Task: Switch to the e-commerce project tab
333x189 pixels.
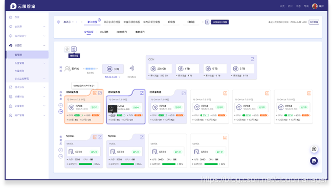Action: [x=140, y=32]
